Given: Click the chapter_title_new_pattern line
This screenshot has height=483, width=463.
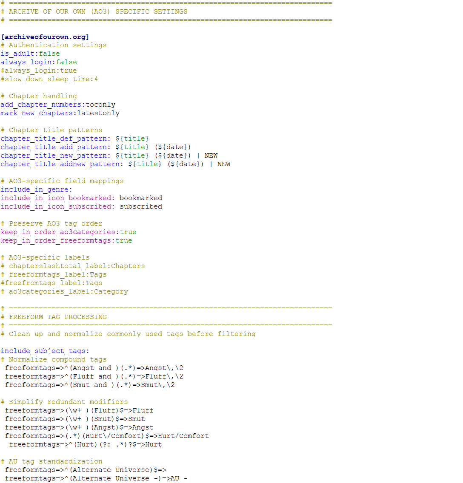Looking at the screenshot, I should (109, 155).
